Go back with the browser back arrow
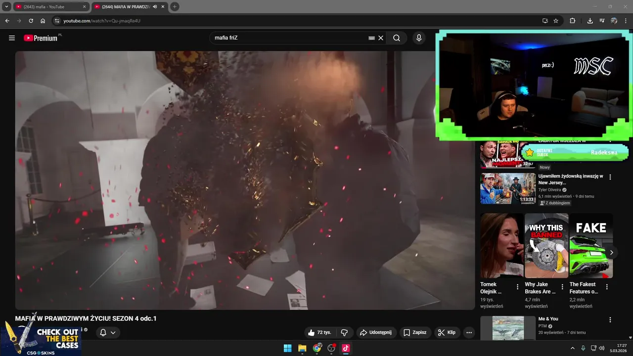The image size is (633, 356). click(x=7, y=21)
